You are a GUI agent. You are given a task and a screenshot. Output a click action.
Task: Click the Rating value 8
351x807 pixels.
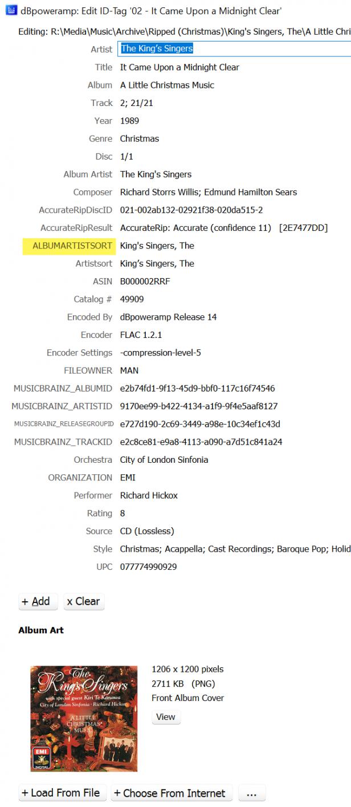(123, 513)
